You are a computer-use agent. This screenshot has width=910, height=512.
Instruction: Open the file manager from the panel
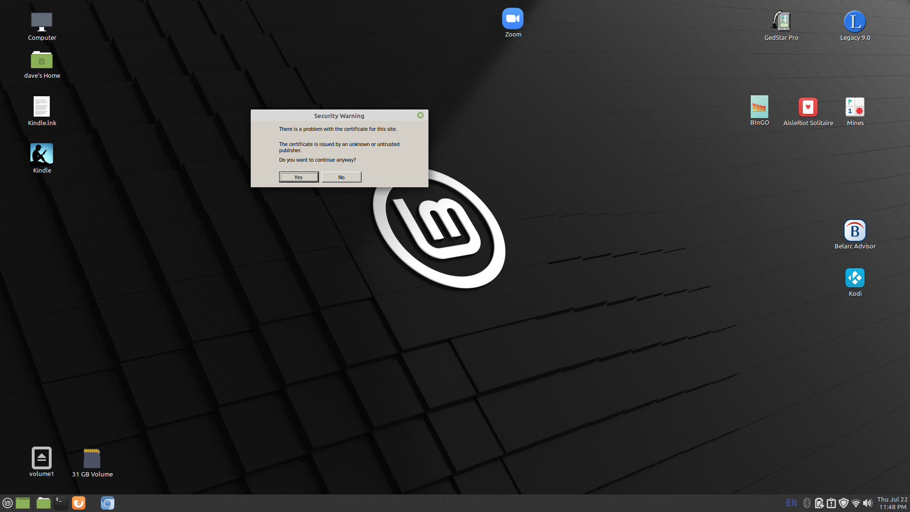[44, 503]
